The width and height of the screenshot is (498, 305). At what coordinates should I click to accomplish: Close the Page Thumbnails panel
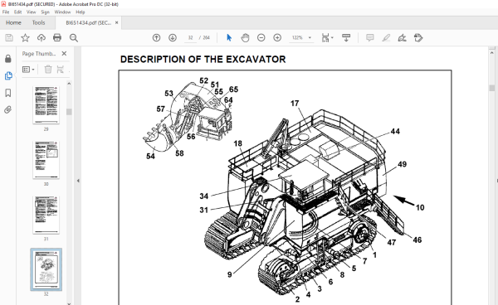64,54
